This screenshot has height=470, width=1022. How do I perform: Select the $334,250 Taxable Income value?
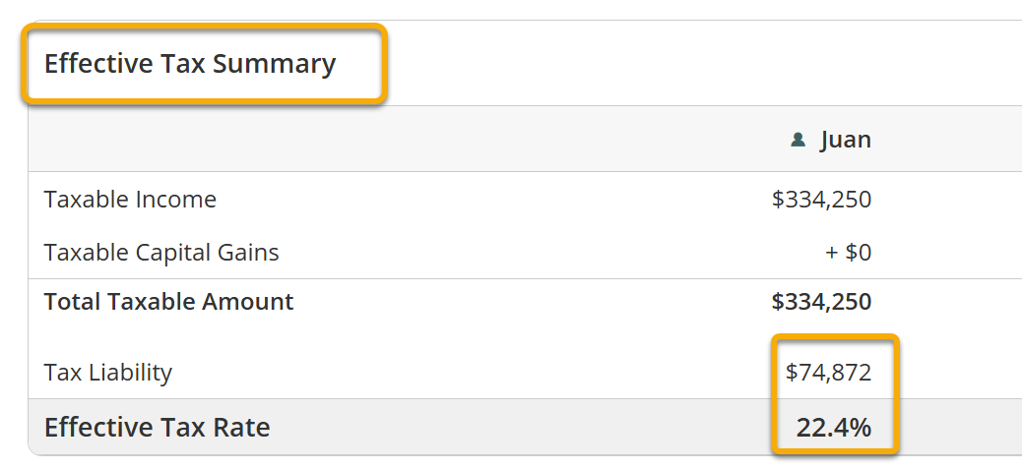pyautogui.click(x=821, y=200)
